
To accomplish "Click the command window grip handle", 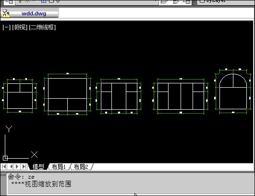I will pos(3,175).
